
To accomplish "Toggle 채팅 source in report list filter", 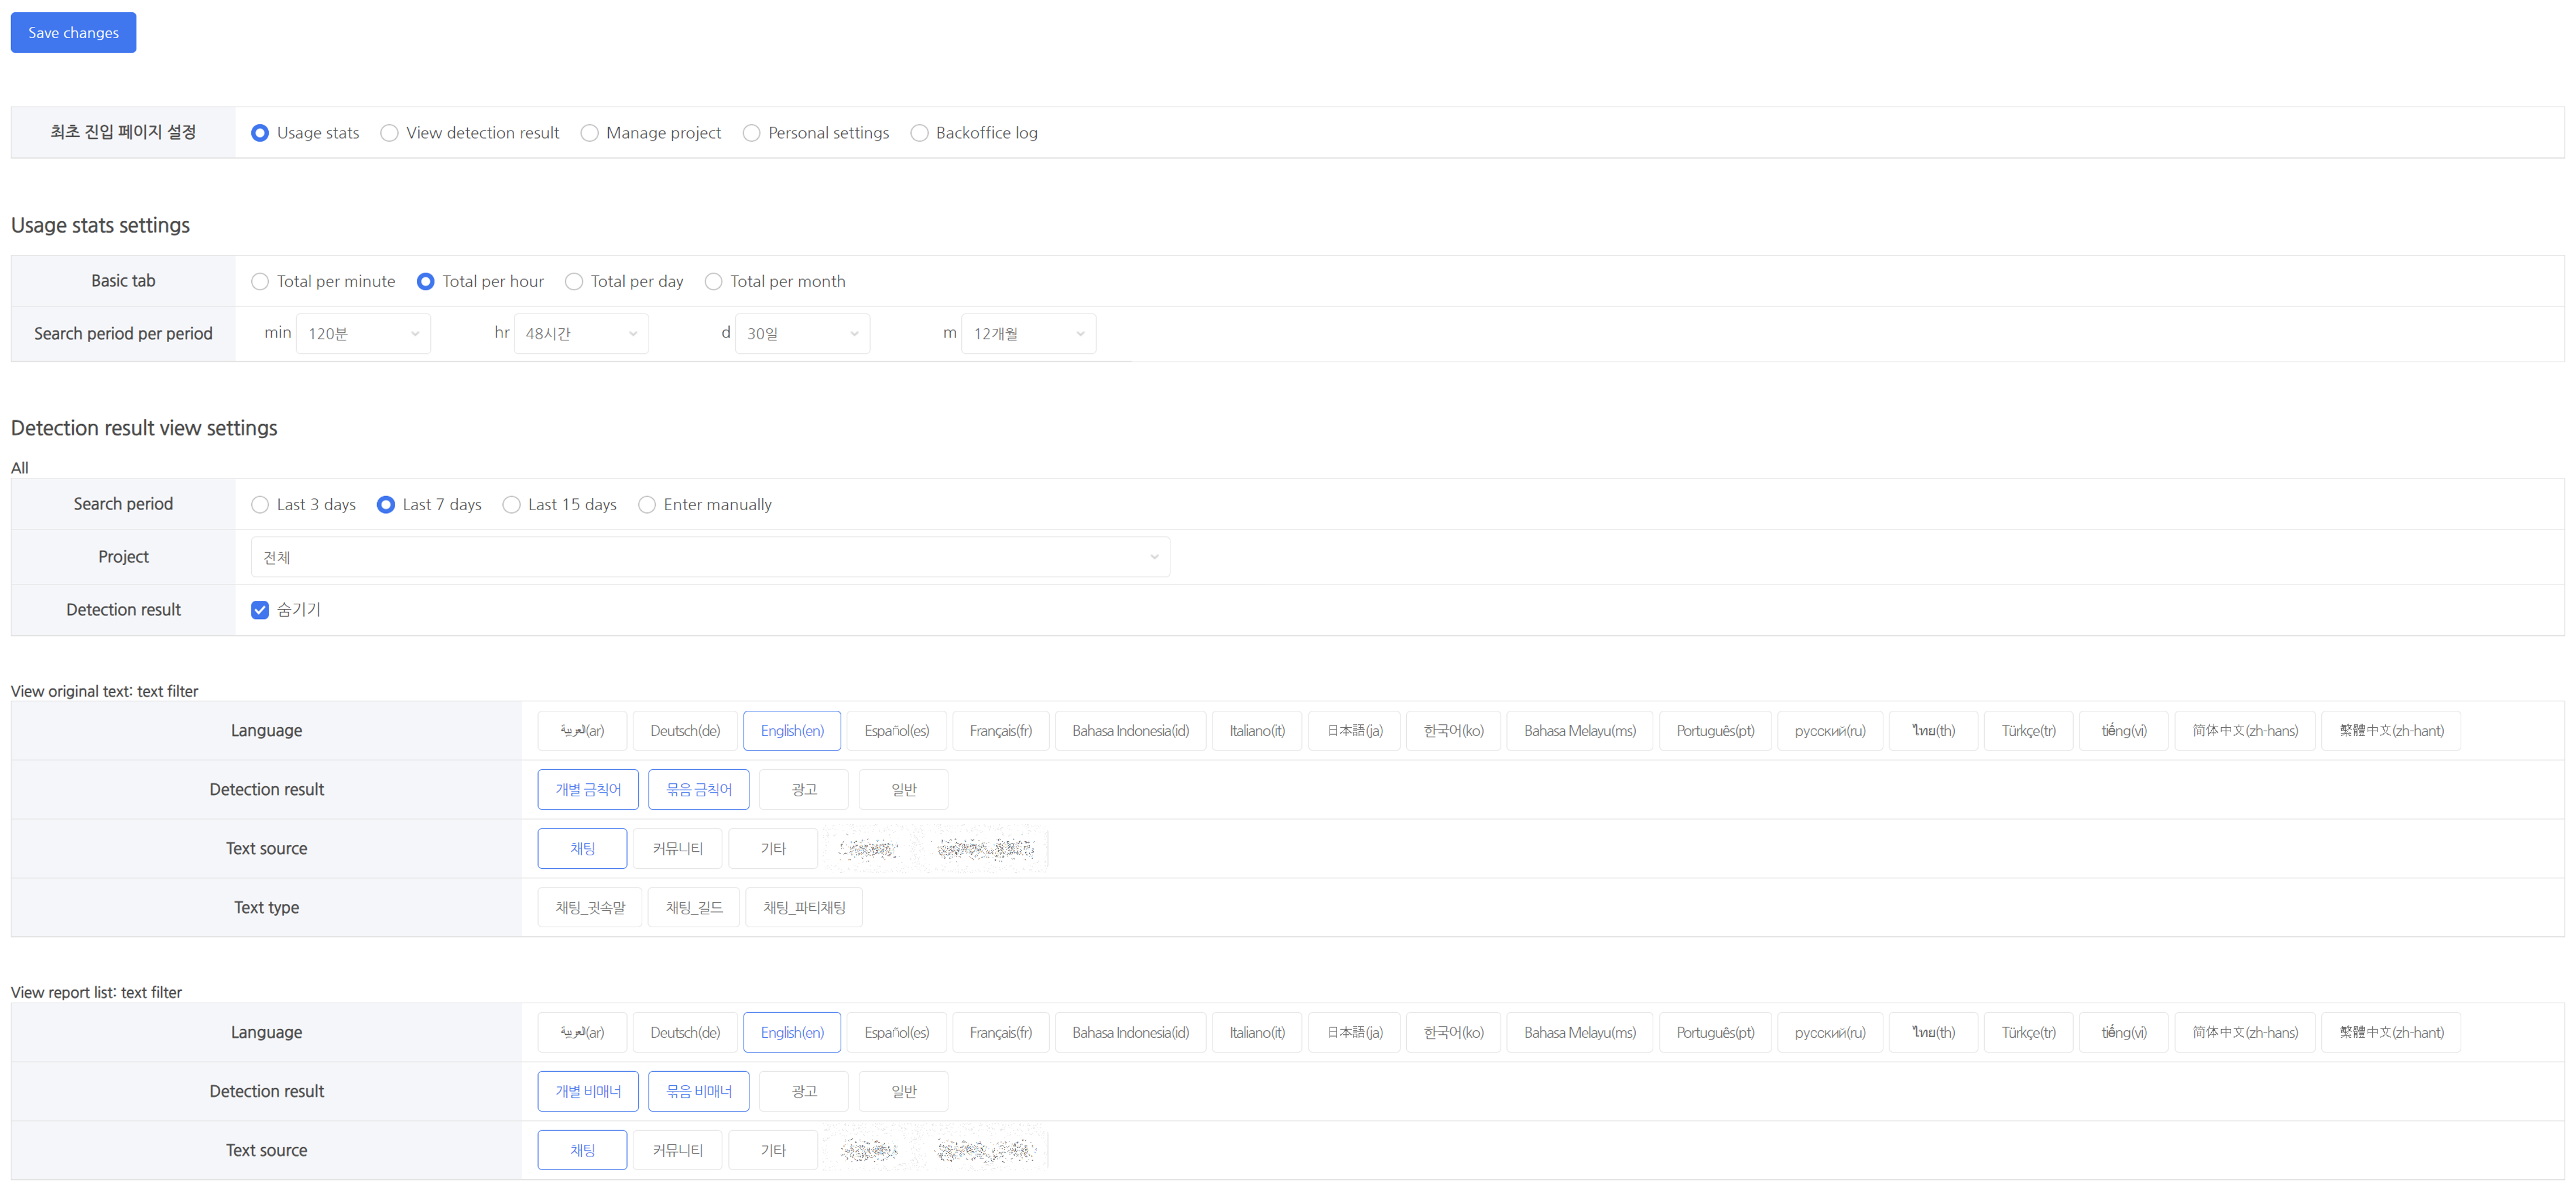I will [x=582, y=1150].
